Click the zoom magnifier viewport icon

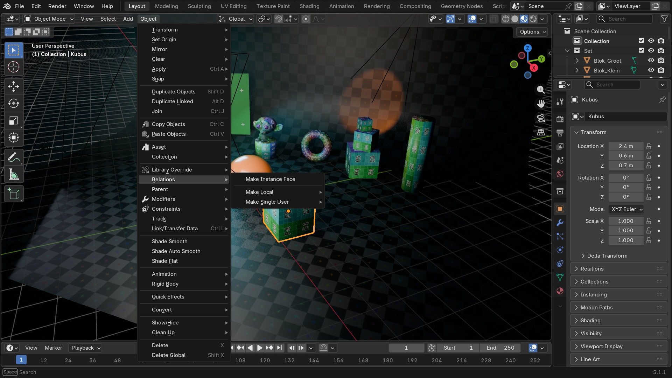(541, 90)
